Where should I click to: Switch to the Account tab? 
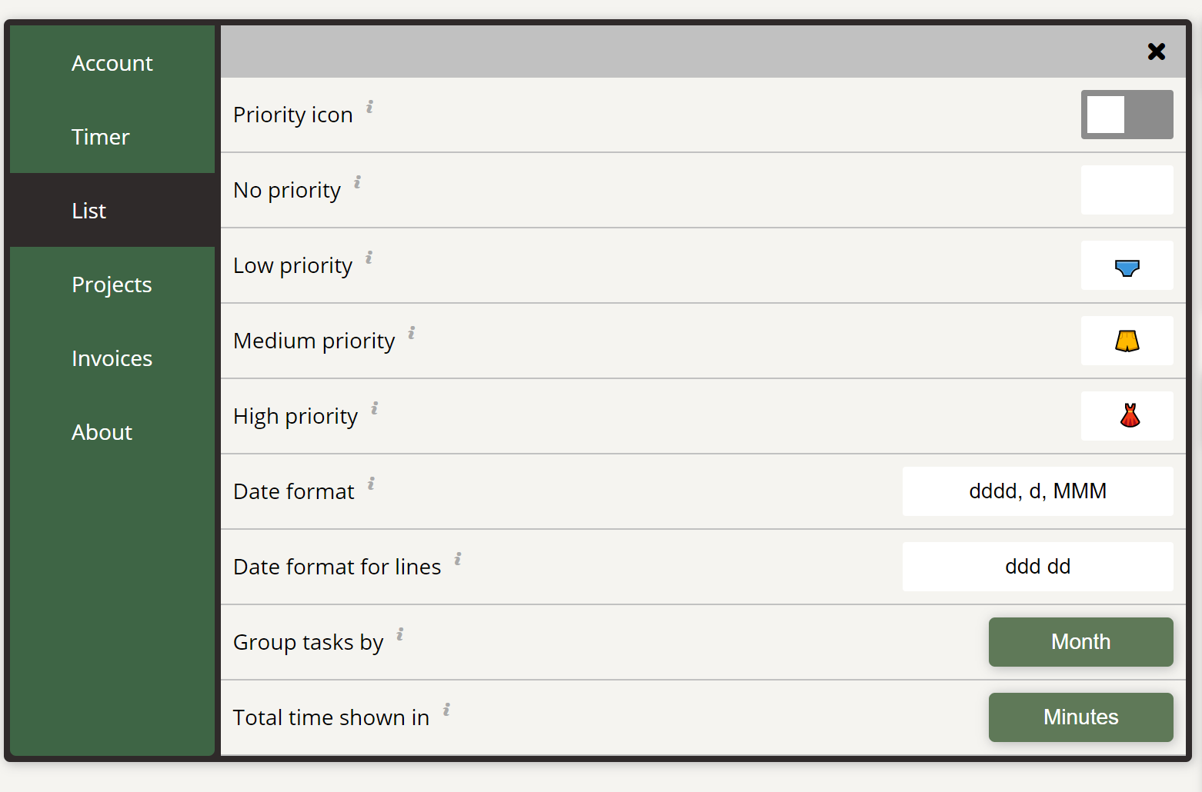[112, 63]
